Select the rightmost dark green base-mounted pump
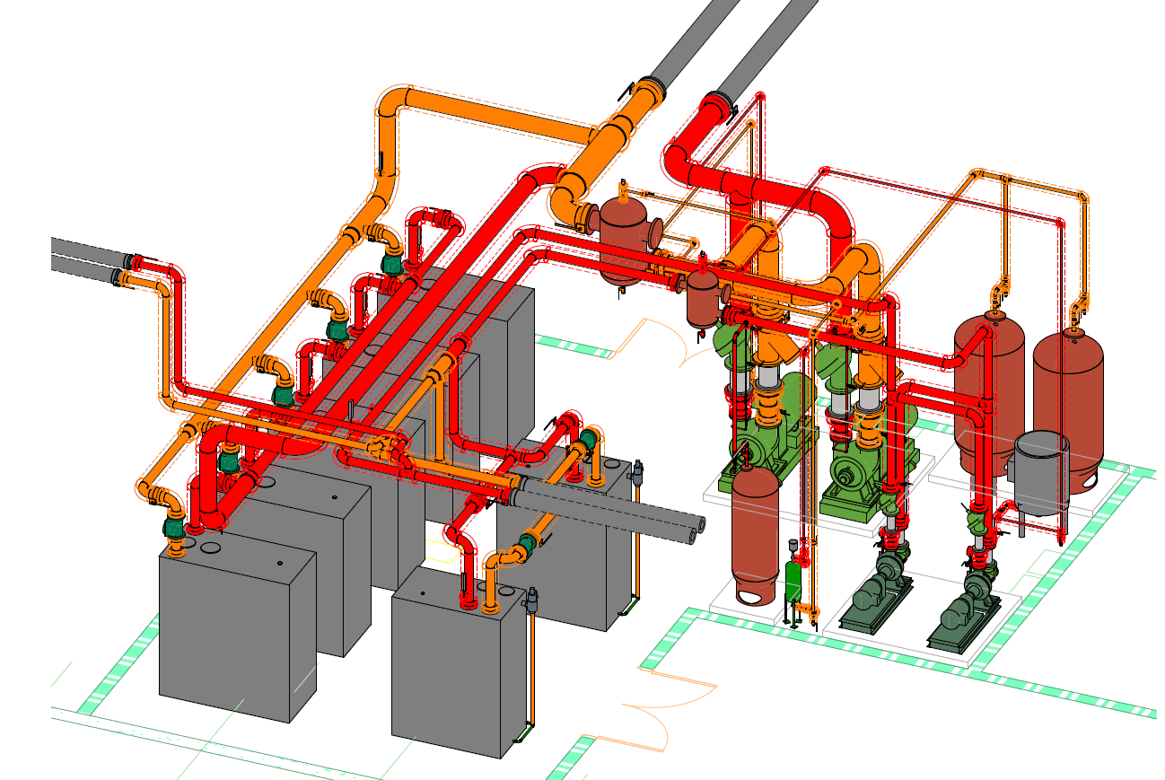 tap(966, 612)
